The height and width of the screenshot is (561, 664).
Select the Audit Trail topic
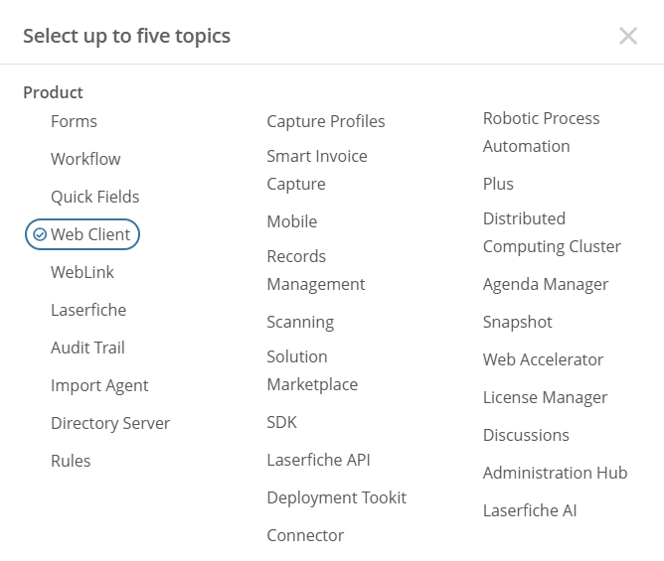pyautogui.click(x=87, y=348)
